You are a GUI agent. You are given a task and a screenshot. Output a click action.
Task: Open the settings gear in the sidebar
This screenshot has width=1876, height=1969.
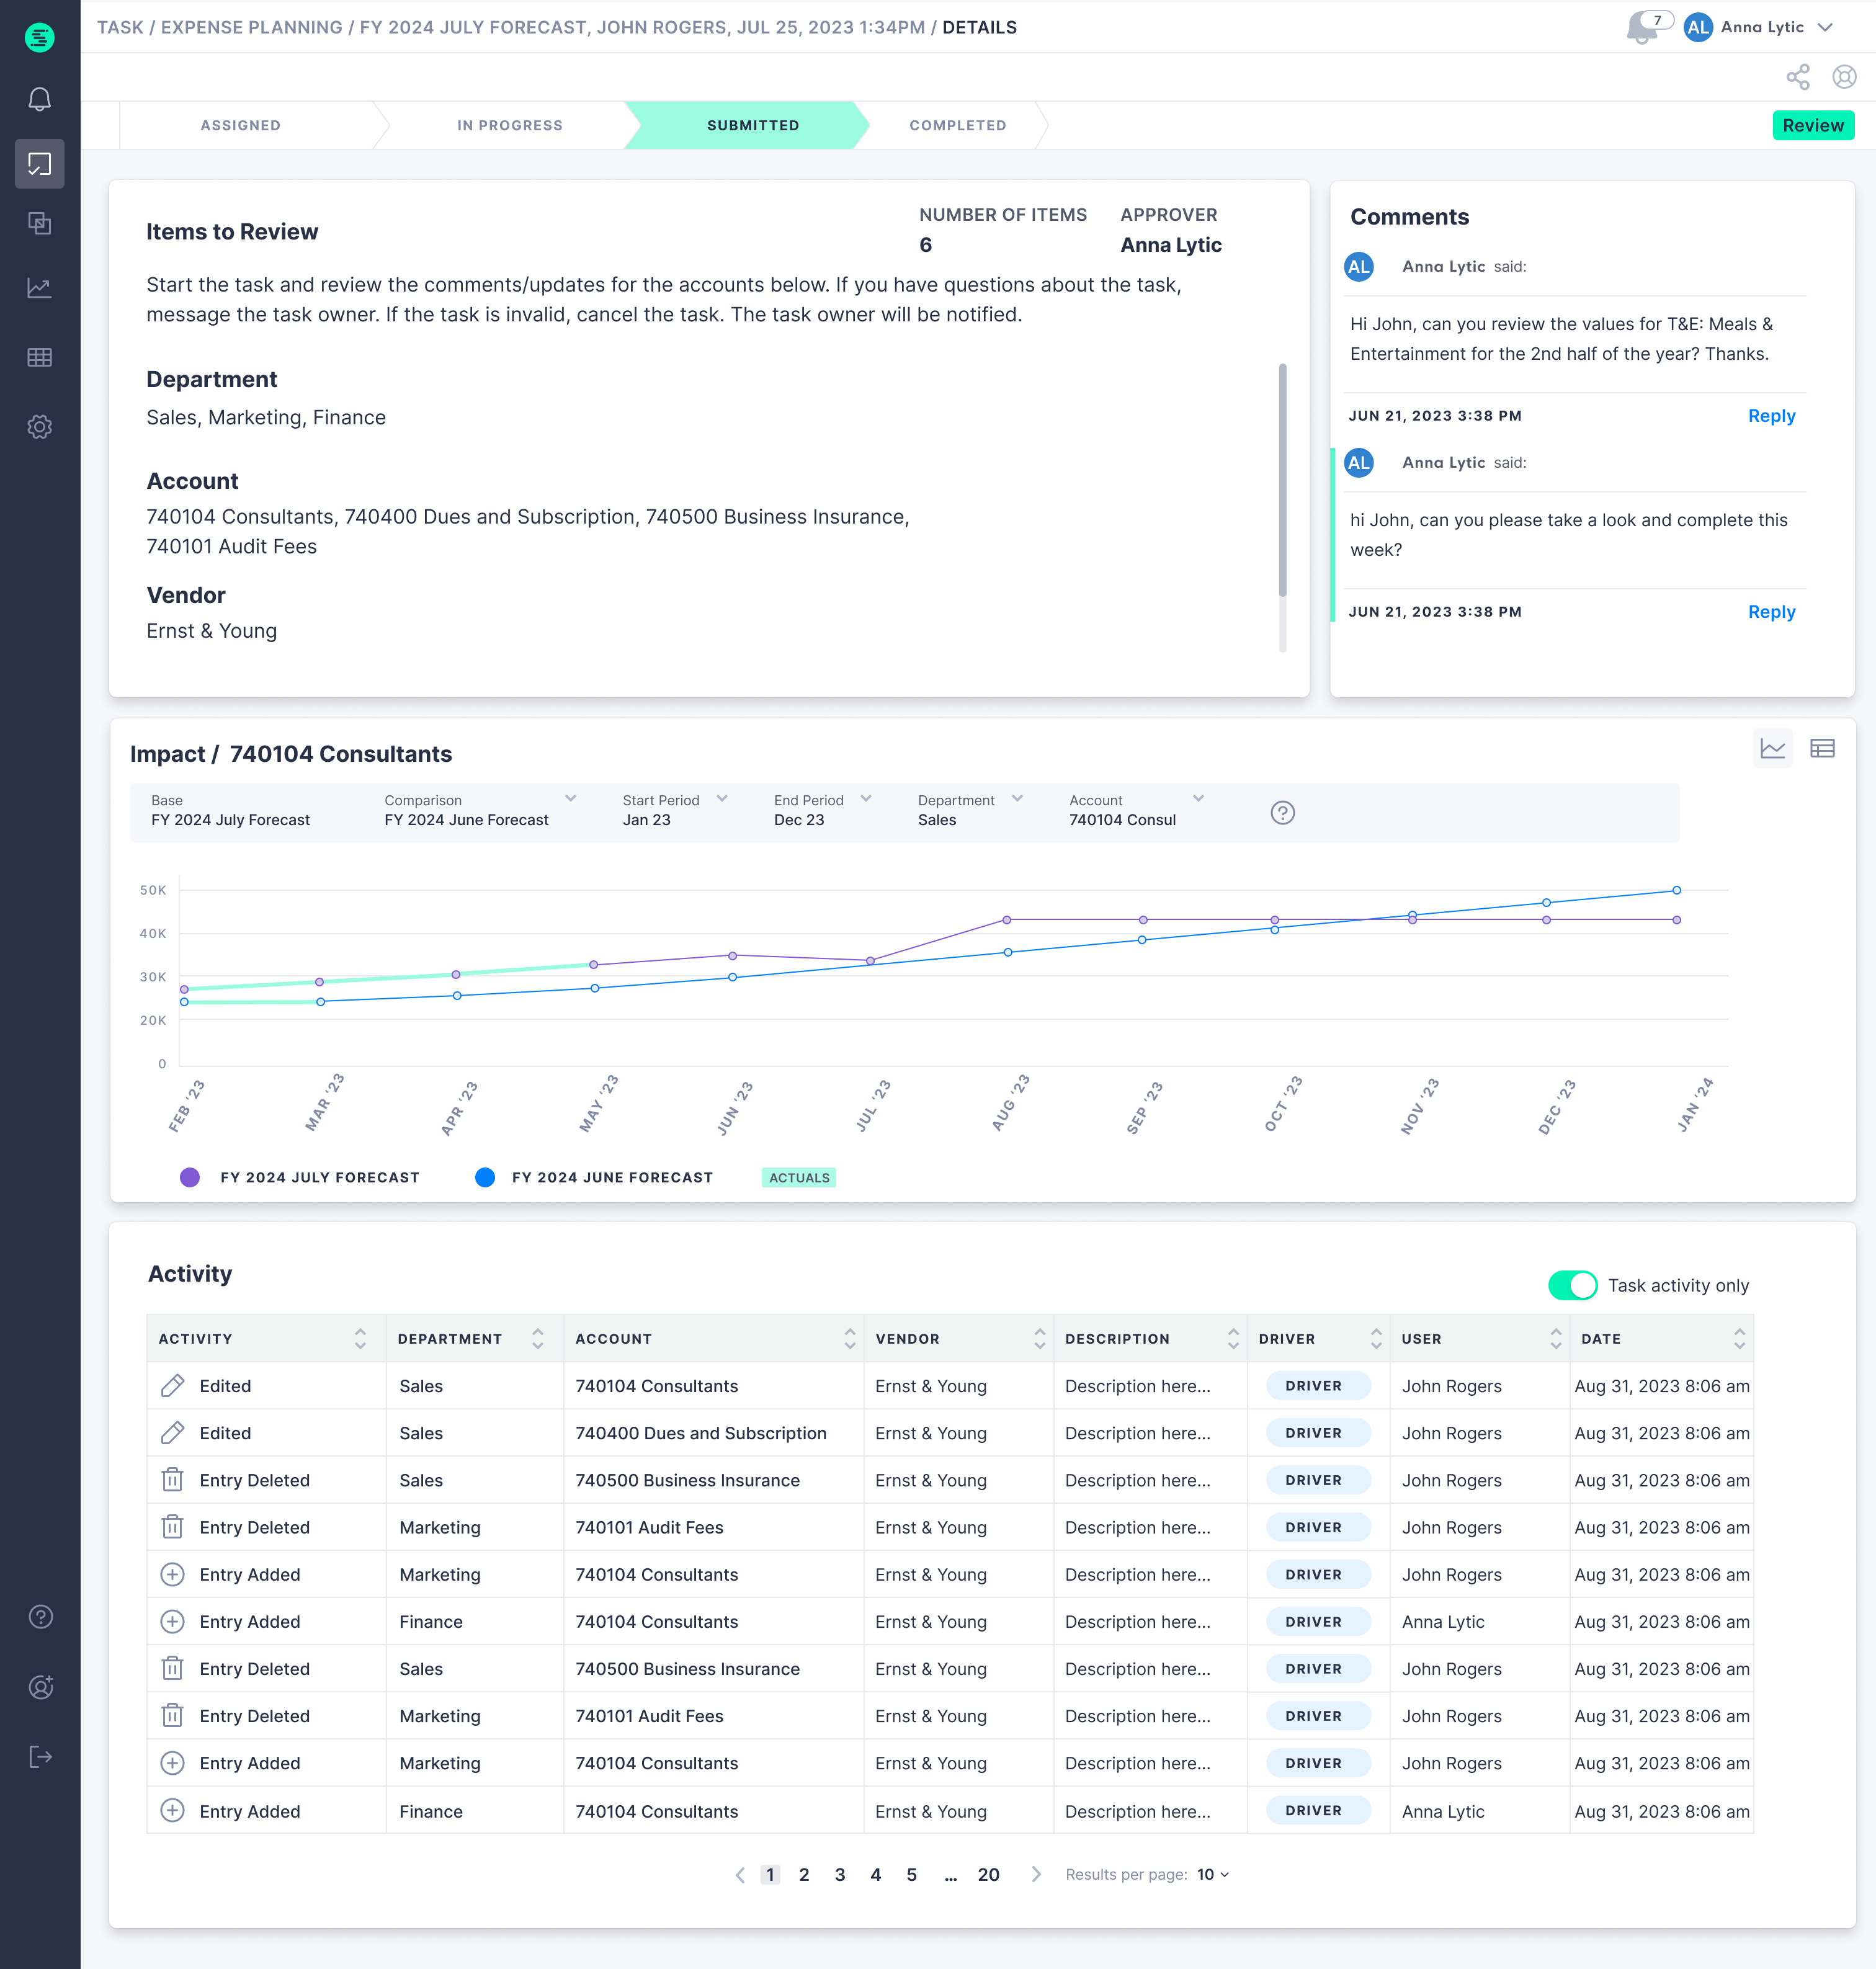pyautogui.click(x=40, y=427)
